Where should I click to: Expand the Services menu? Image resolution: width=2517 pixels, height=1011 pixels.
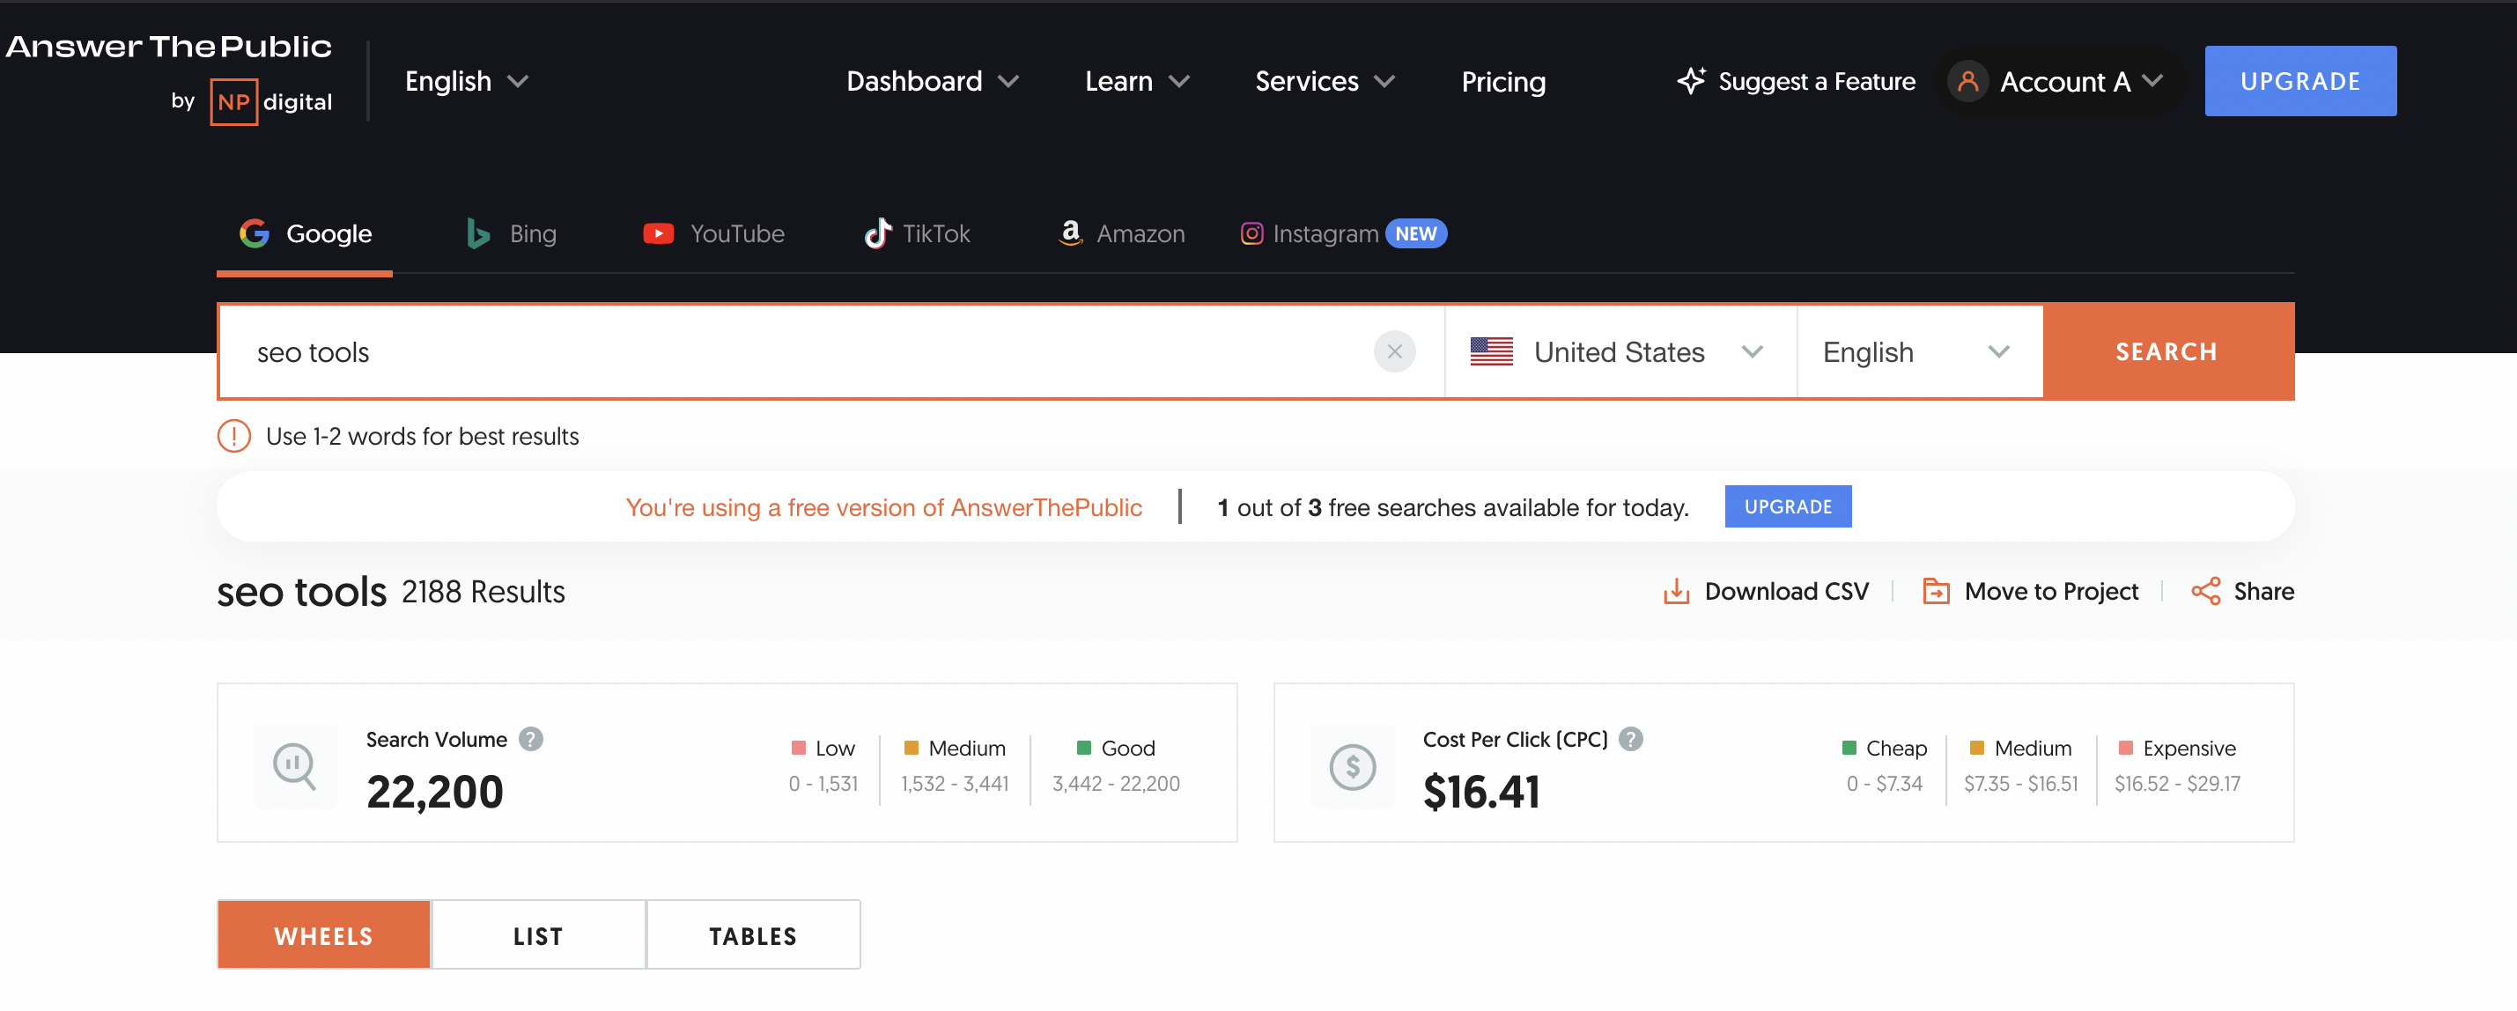pos(1324,81)
